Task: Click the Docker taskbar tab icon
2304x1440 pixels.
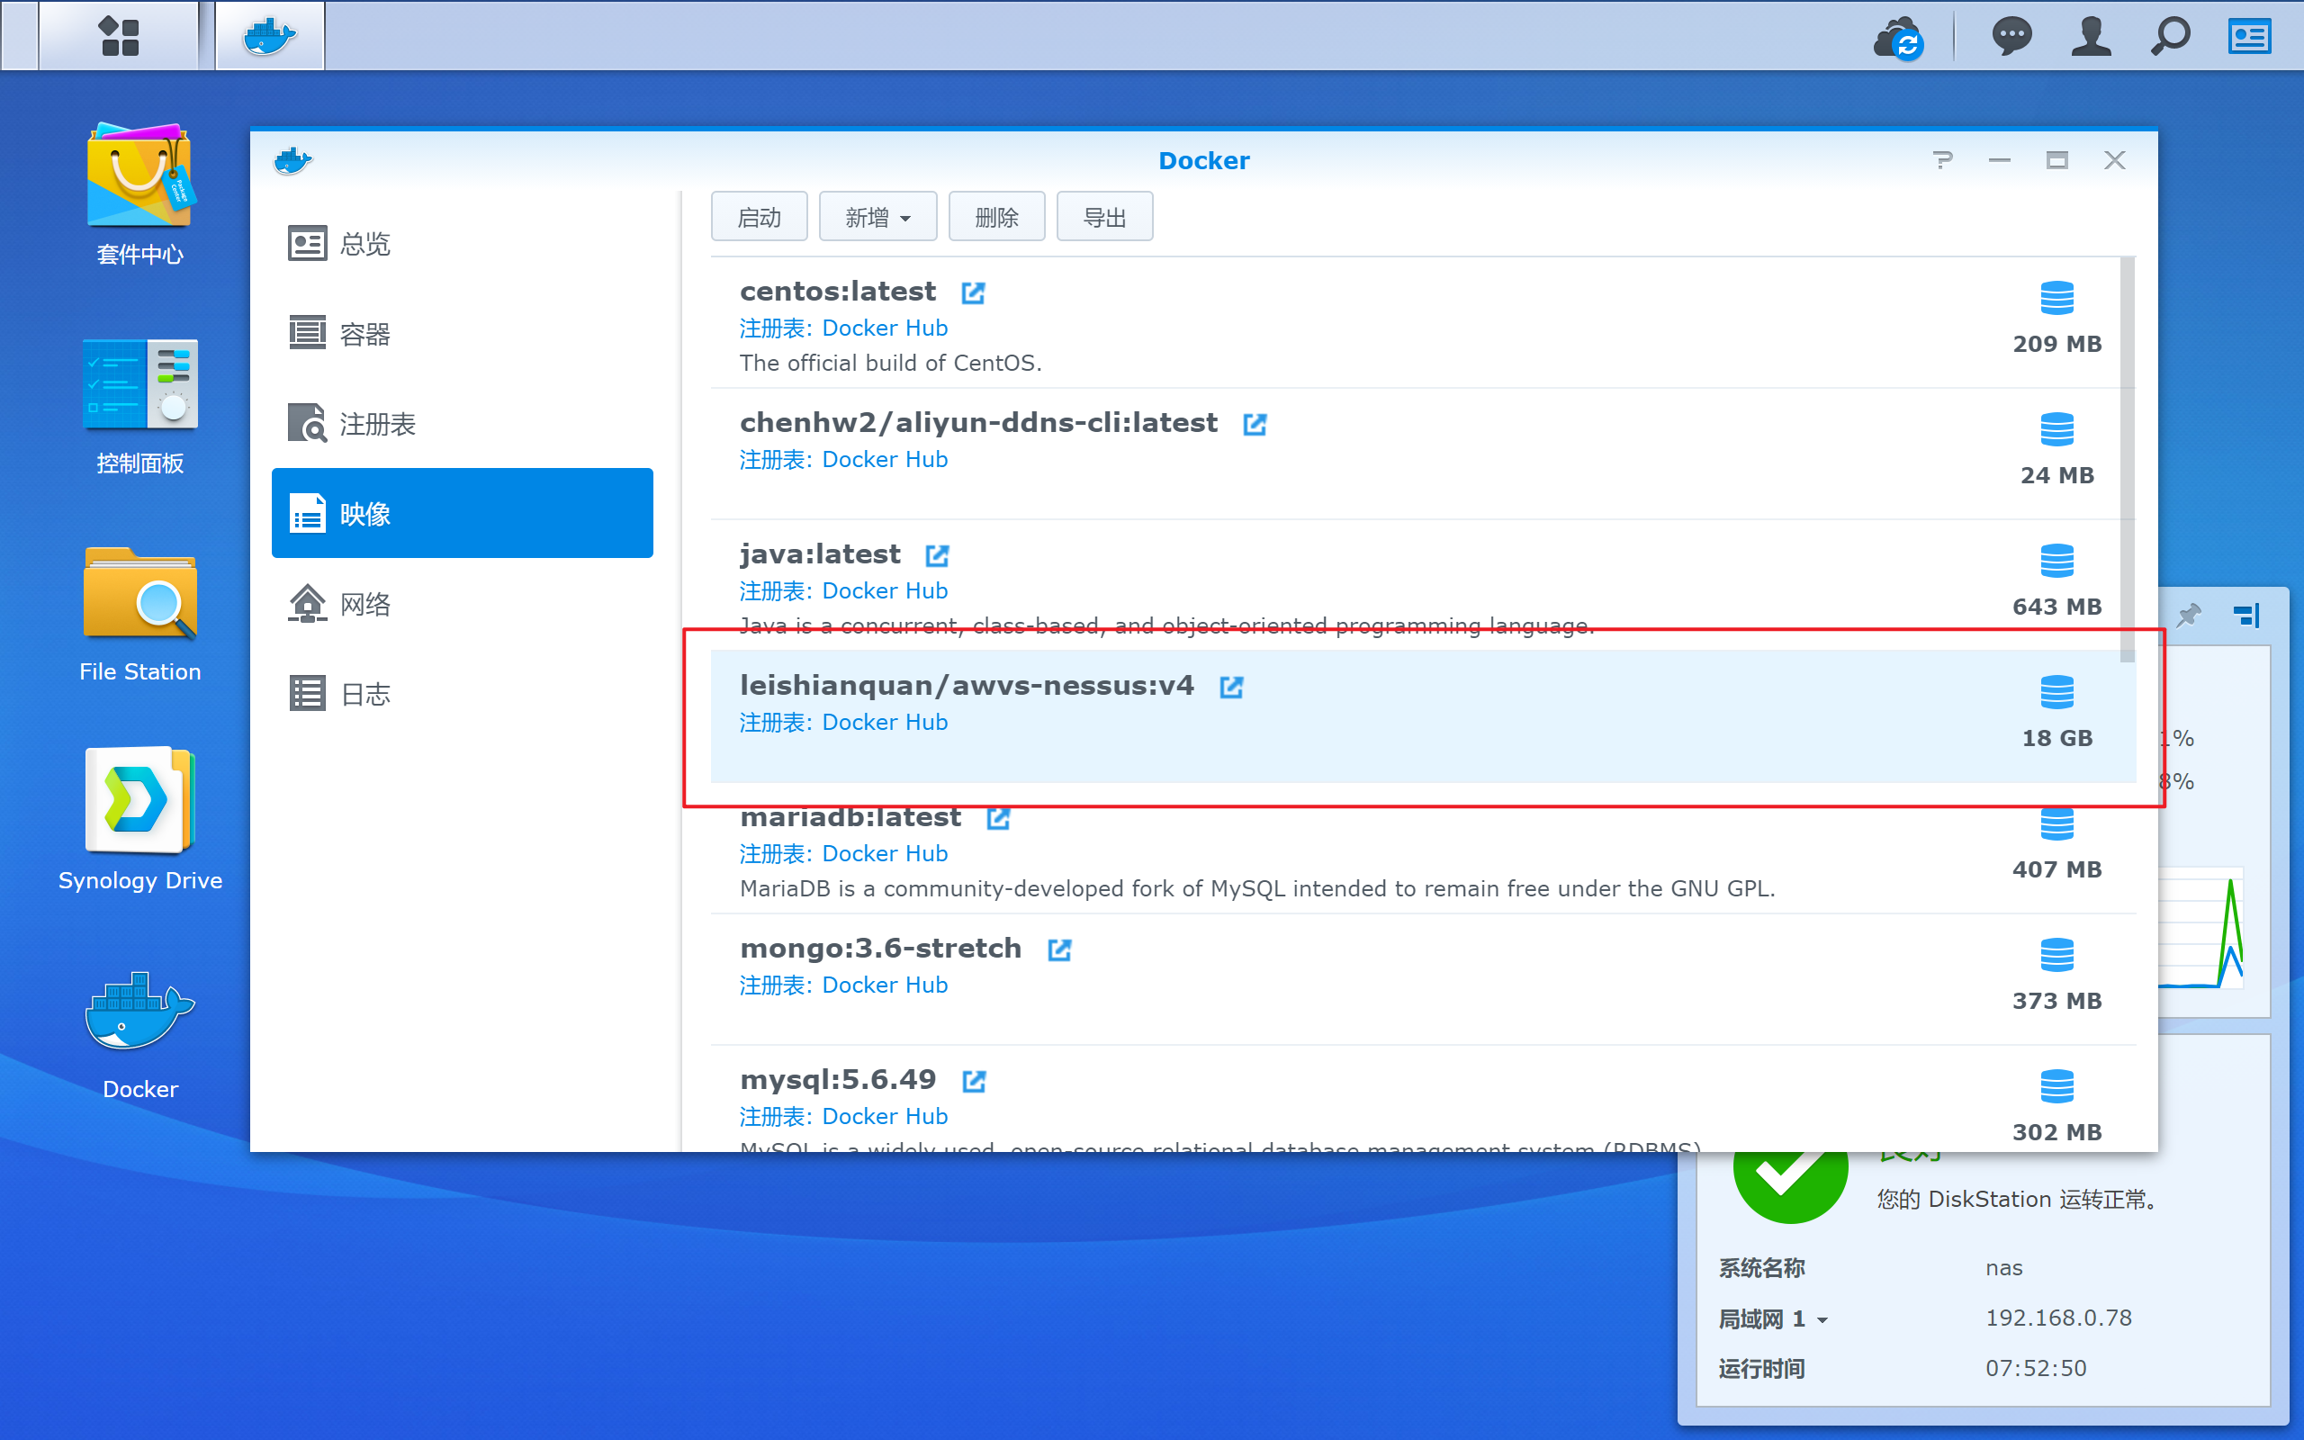Action: pyautogui.click(x=270, y=36)
